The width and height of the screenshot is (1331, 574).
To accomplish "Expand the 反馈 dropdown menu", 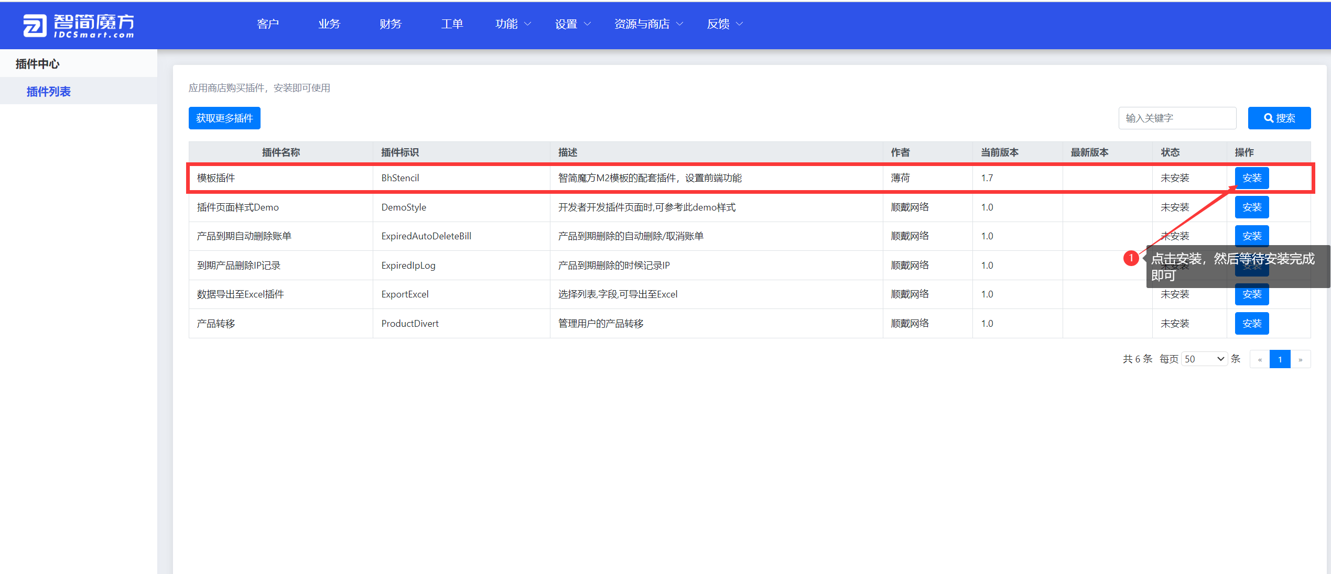I will coord(725,24).
